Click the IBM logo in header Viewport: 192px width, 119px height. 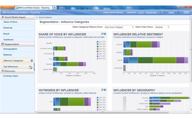tap(186, 13)
